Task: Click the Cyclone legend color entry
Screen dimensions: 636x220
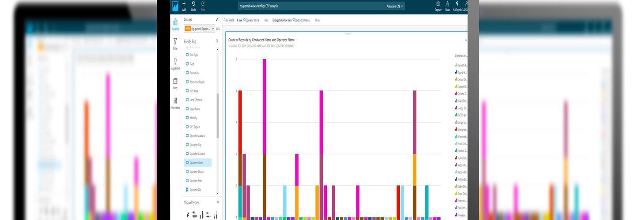Action: coord(461,93)
